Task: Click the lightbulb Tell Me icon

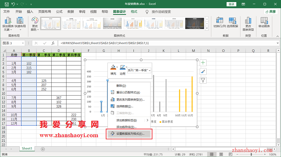Action: coord(147,12)
